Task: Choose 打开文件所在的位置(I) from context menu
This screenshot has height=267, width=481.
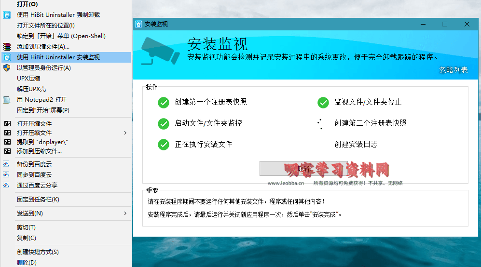Action: (x=46, y=26)
